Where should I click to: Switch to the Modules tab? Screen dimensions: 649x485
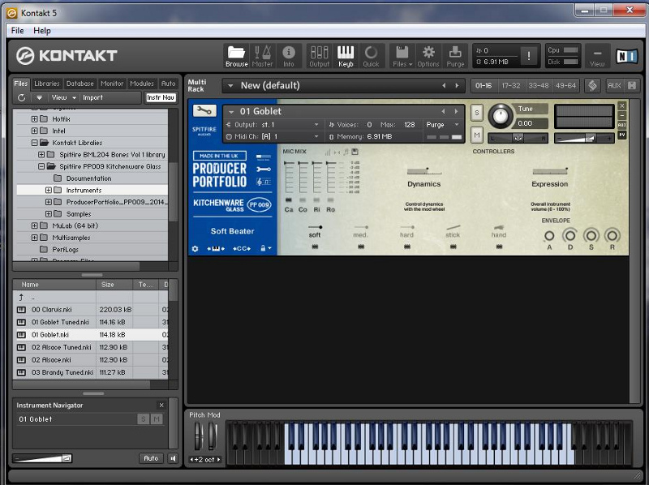point(141,84)
